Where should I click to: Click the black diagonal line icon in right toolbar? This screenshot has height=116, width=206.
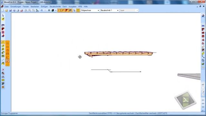point(203,57)
